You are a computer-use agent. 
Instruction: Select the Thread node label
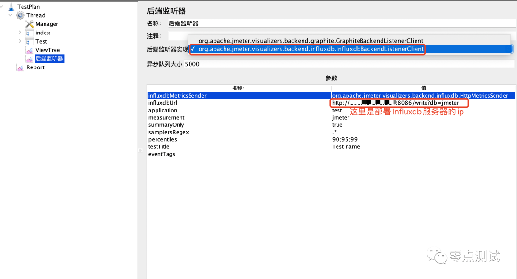point(35,15)
